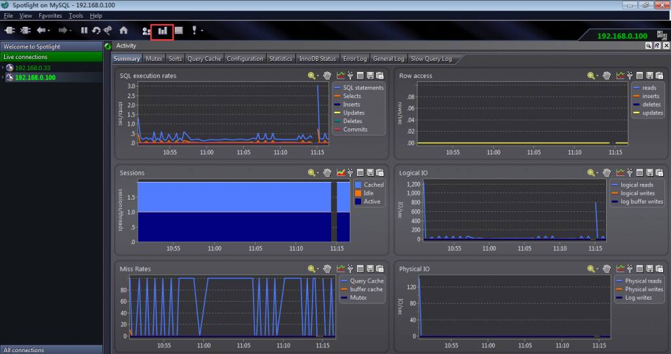This screenshot has height=354, width=671.
Task: Open the sessions users icon in toolbar
Action: pyautogui.click(x=146, y=31)
